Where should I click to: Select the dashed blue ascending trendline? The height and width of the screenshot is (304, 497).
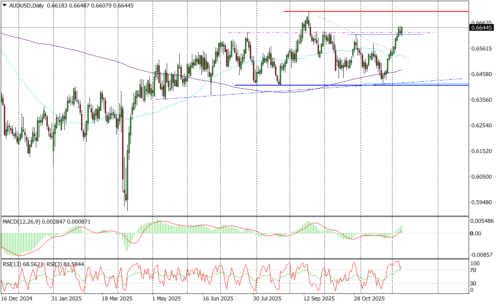point(434,80)
